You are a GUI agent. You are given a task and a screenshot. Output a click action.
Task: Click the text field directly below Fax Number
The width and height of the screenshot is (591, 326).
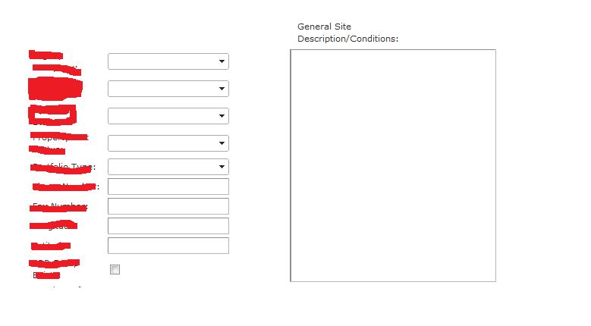(x=168, y=226)
